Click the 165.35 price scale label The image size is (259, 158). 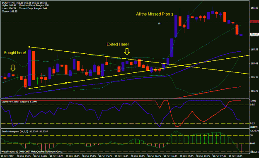coord(254,77)
